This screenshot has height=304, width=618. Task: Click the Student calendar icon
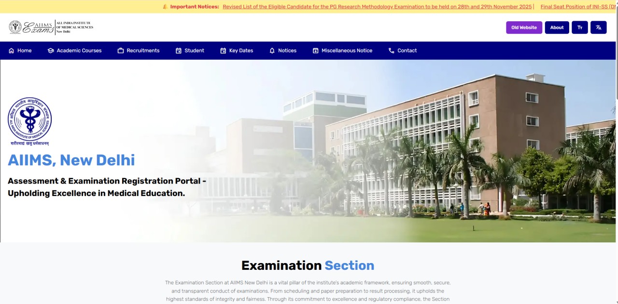(x=178, y=51)
